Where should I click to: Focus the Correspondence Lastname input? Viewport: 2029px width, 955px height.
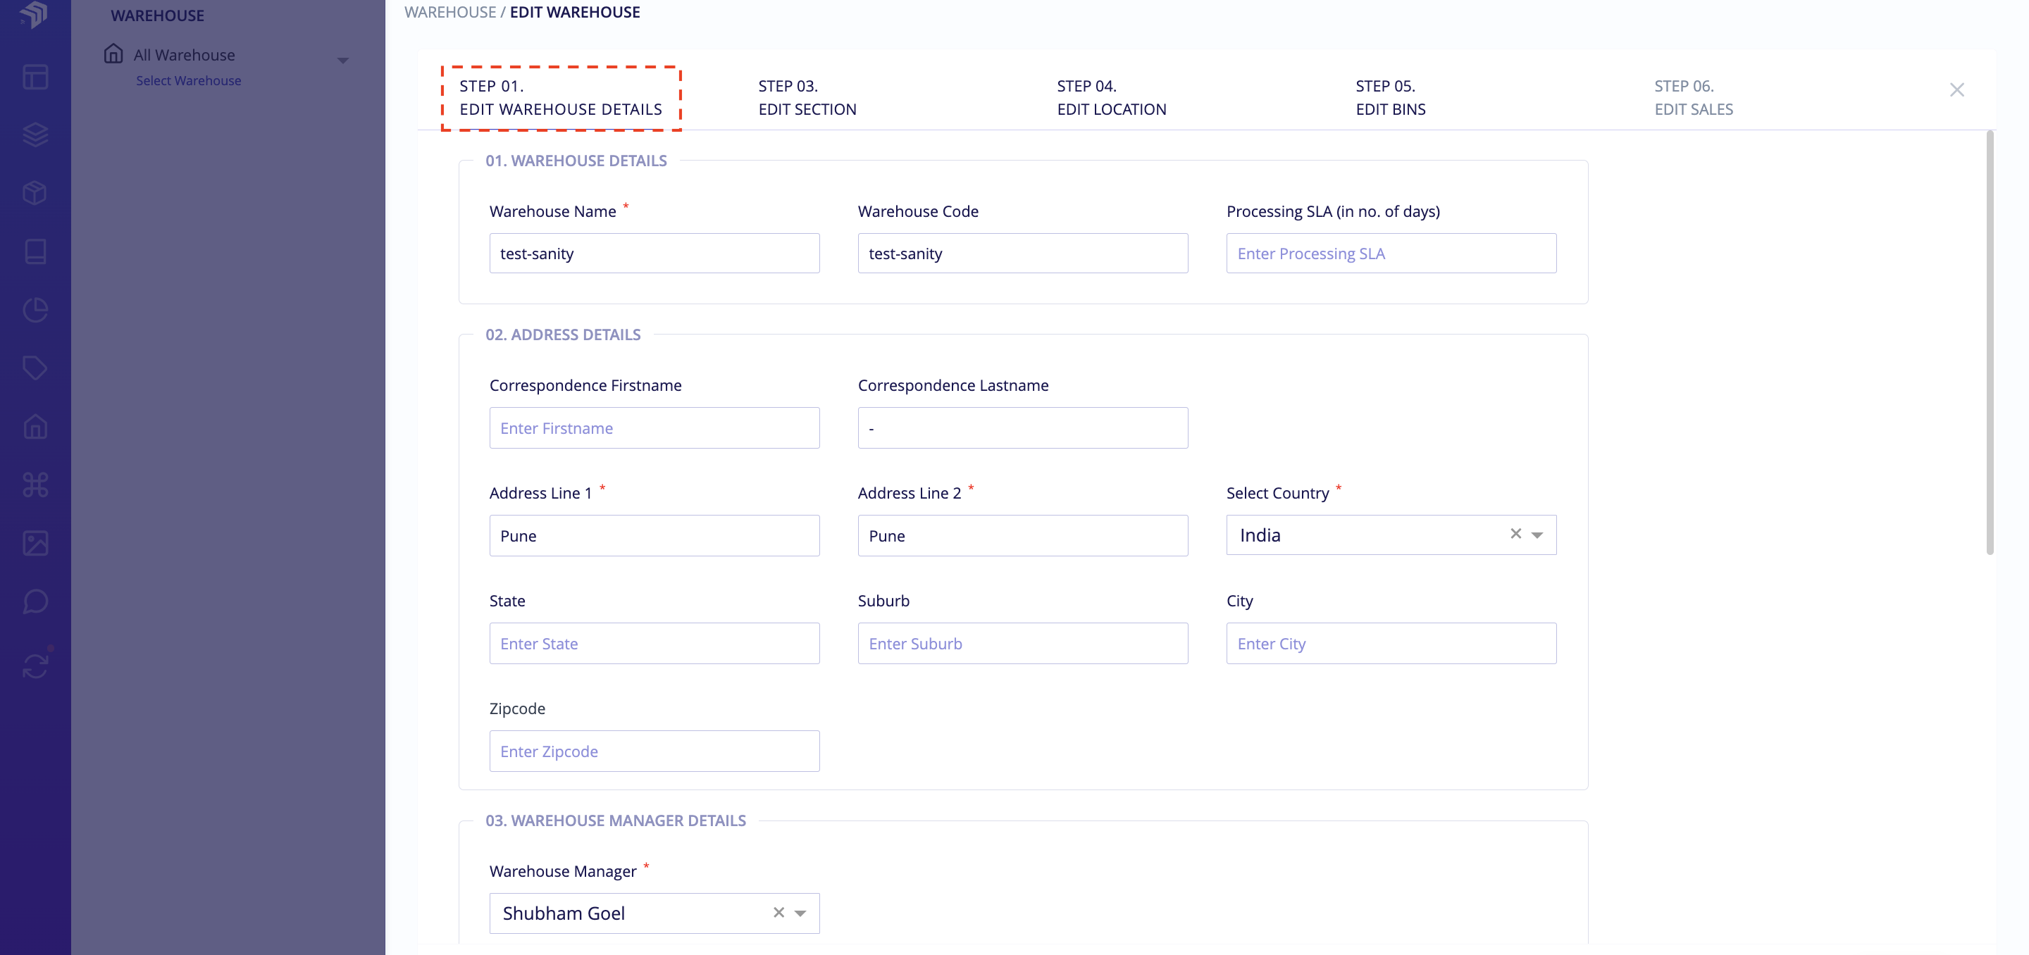1022,427
